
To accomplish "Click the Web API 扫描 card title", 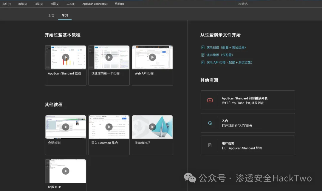I will pos(144,73).
